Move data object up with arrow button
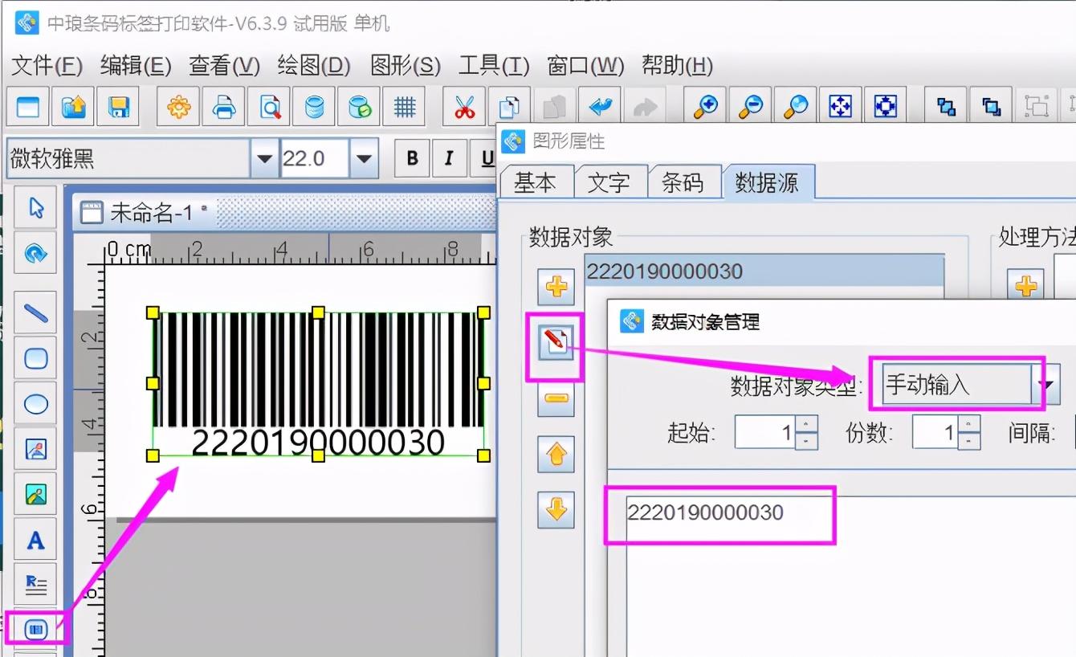Image resolution: width=1076 pixels, height=657 pixels. click(556, 455)
